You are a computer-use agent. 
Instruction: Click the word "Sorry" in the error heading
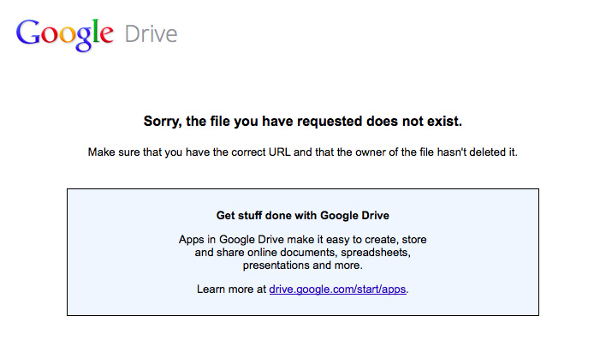coord(161,122)
